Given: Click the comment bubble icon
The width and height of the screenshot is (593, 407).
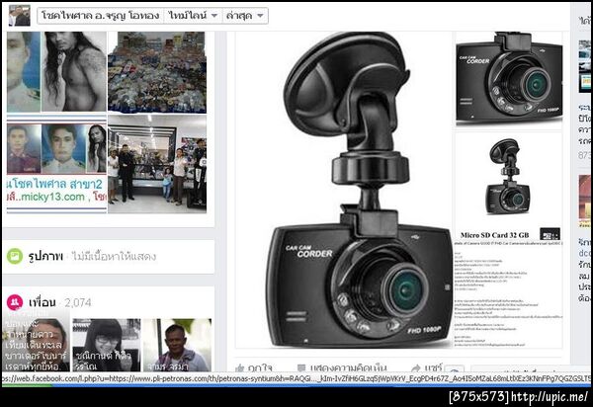Looking at the screenshot, I should point(301,368).
